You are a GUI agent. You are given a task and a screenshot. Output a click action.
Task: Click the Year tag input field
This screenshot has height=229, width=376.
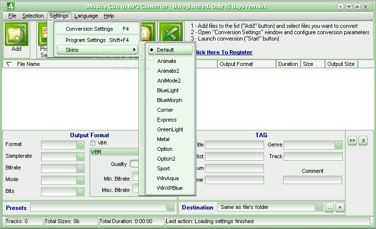tap(234, 180)
